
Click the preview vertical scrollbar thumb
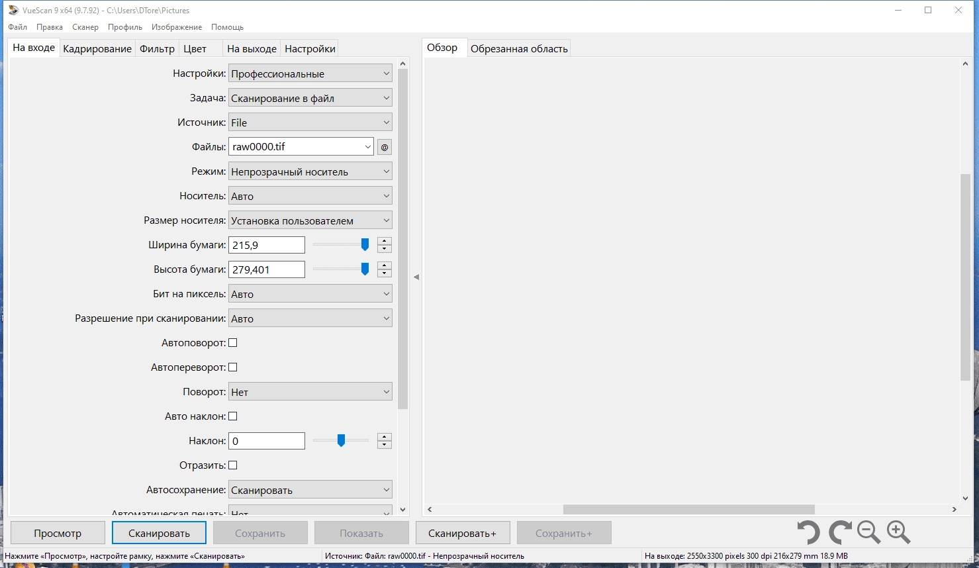[965, 277]
